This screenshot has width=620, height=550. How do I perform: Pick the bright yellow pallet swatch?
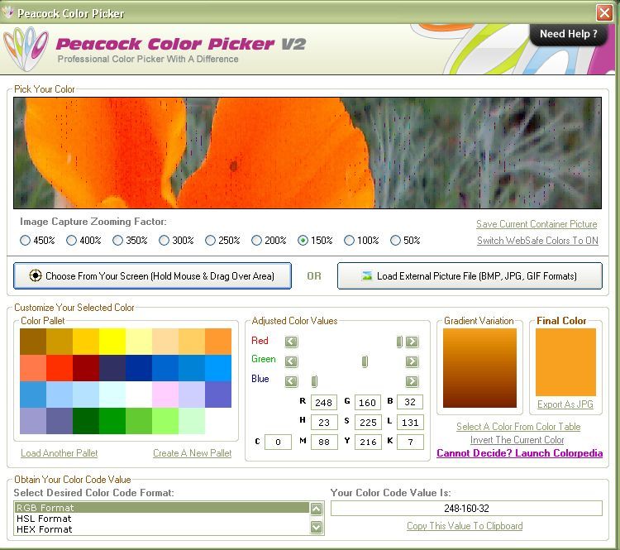click(x=112, y=342)
